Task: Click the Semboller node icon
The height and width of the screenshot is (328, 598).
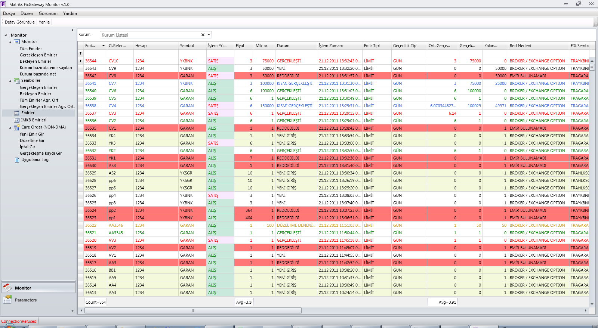Action: 17,80
